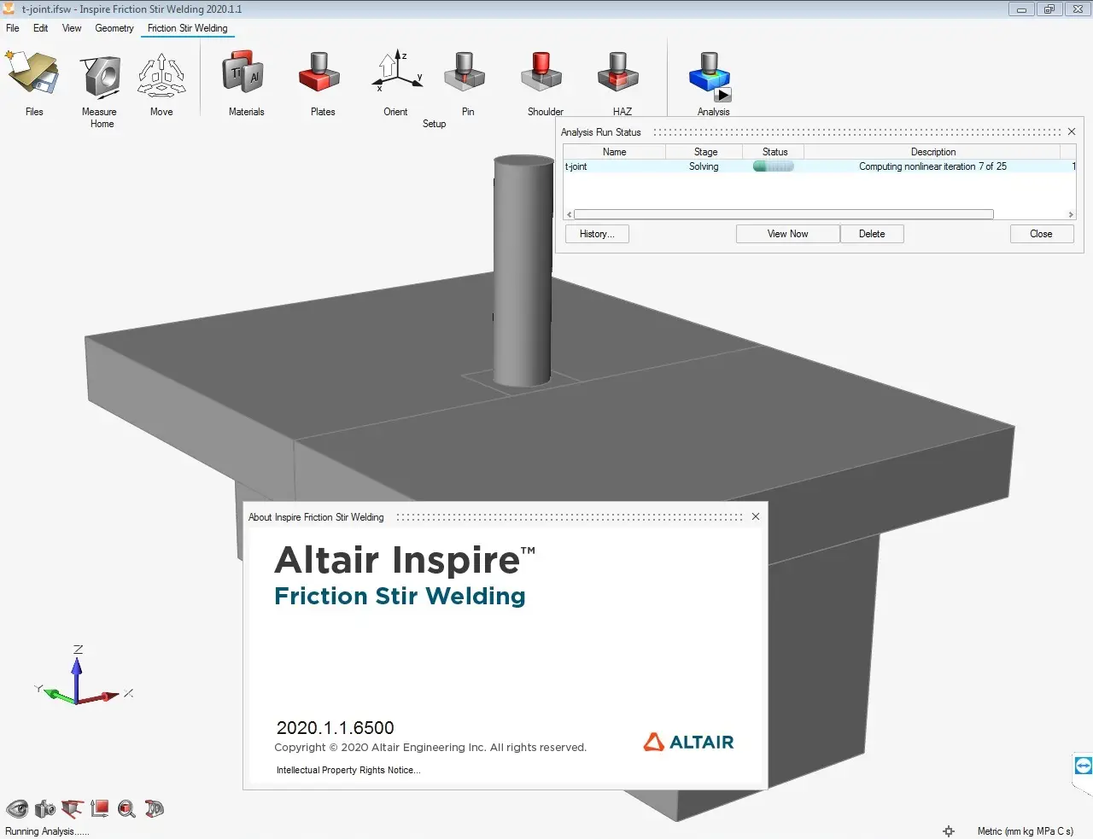This screenshot has width=1093, height=839.
Task: Open the Materials tool
Action: 243,73
